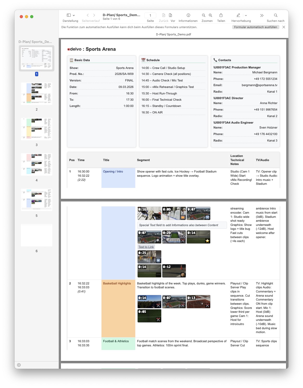Share the PDF via the Teilen icon
The image size is (303, 388).
tap(221, 15)
